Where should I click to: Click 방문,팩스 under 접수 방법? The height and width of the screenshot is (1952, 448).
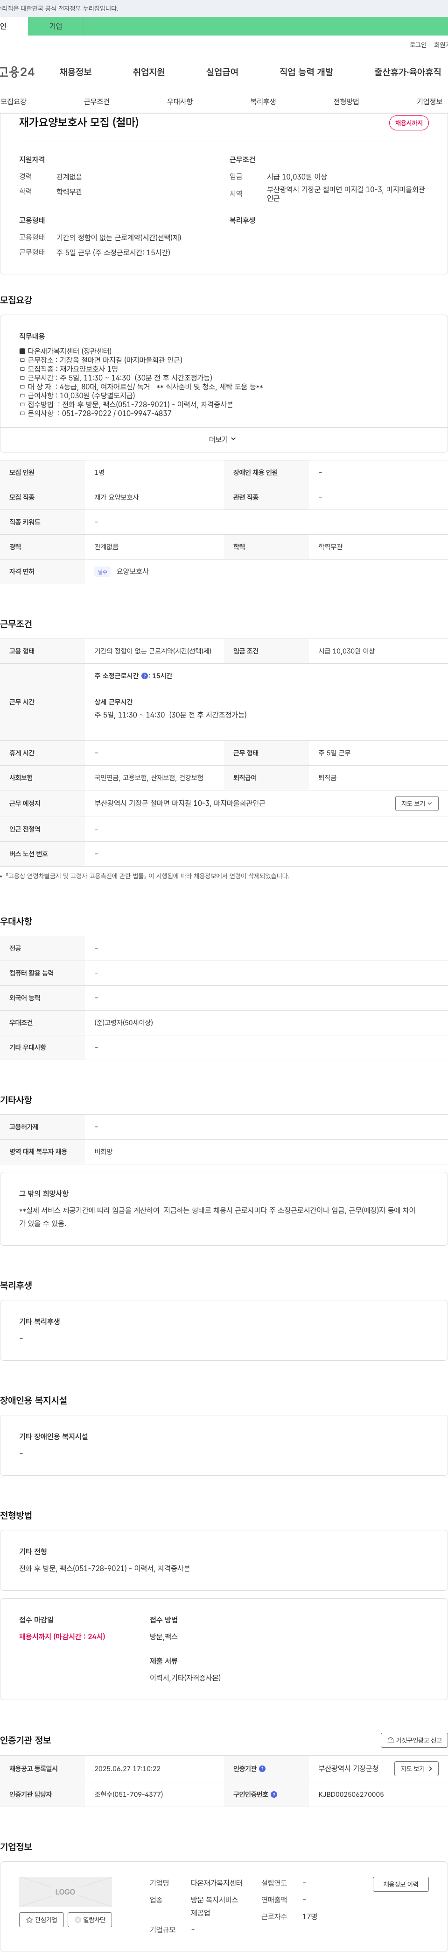[x=164, y=1637]
